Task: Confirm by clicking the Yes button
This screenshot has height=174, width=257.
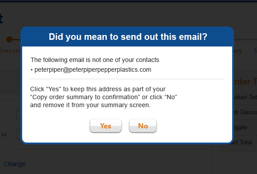Action: [x=105, y=126]
